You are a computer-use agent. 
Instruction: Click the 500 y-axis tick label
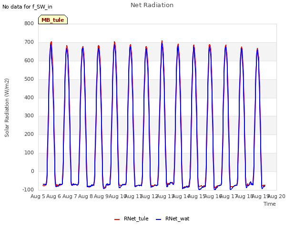(29, 79)
